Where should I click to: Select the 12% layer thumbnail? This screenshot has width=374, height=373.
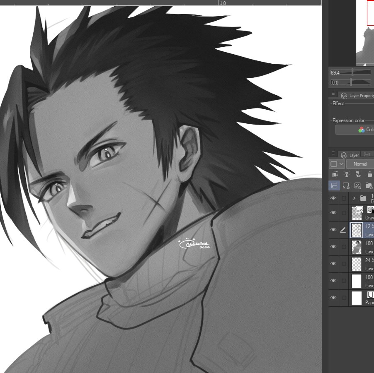click(357, 230)
